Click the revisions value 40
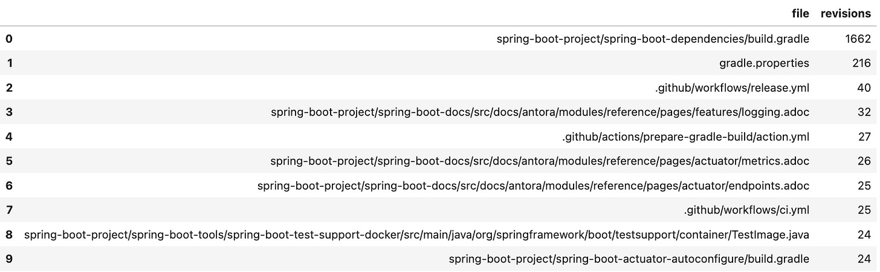This screenshot has width=880, height=272. pos(864,88)
